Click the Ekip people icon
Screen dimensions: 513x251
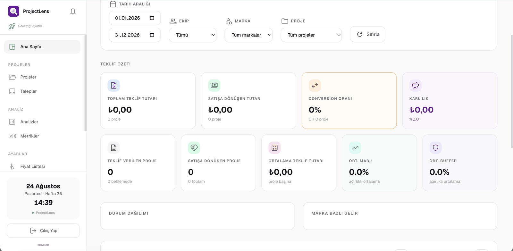point(173,21)
